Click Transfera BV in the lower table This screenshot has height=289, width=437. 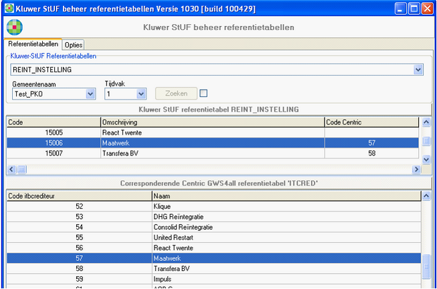click(171, 269)
